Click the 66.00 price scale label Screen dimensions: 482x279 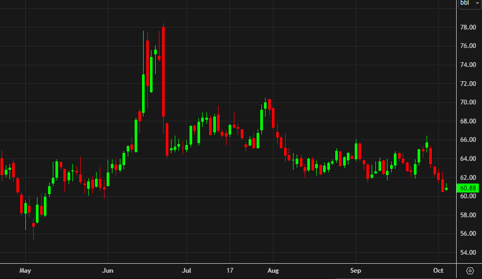(468, 140)
